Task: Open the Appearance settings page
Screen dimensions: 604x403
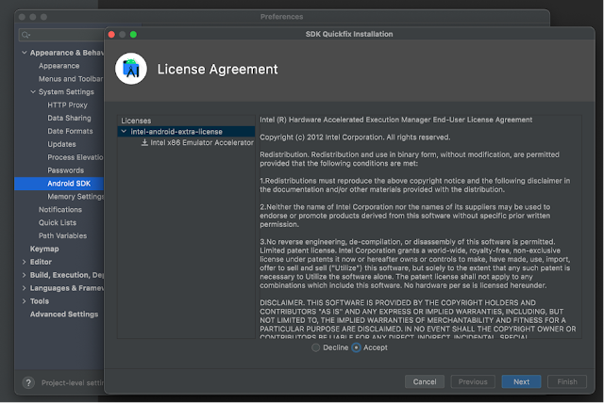Action: click(59, 66)
